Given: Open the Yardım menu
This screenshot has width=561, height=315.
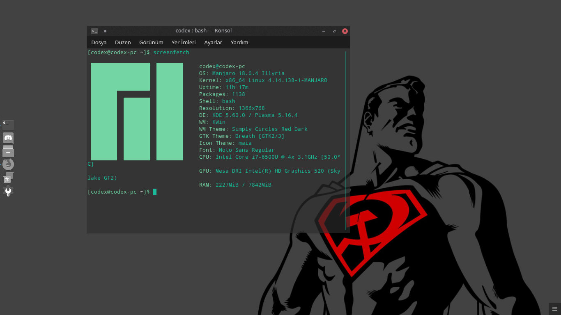Looking at the screenshot, I should coord(239,42).
